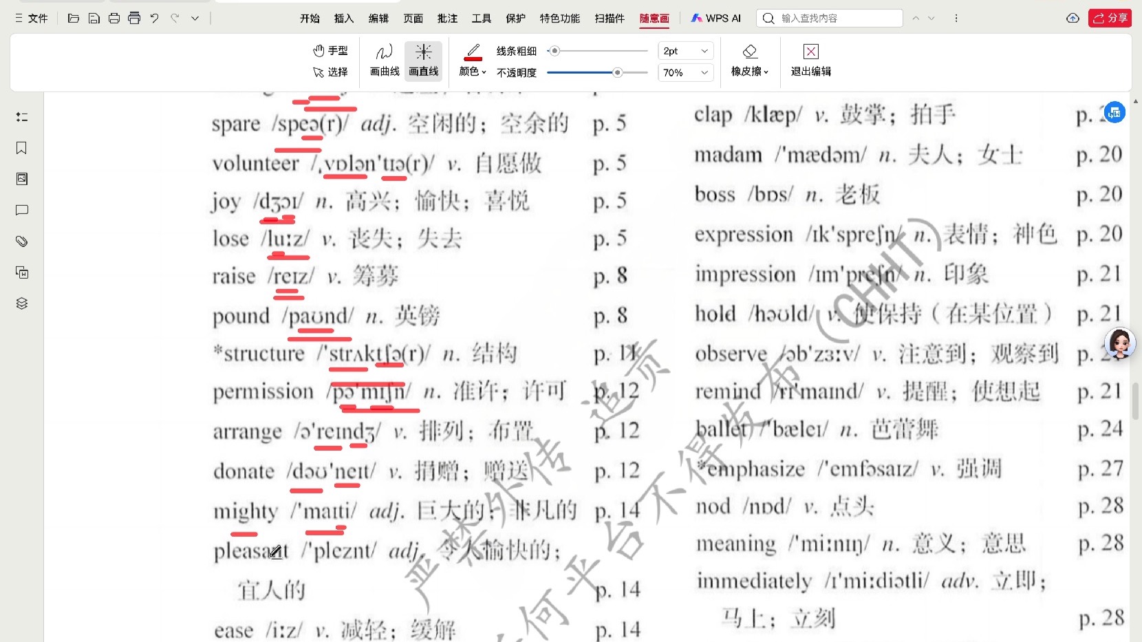1142x642 pixels.
Task: Click the assistant avatar icon
Action: point(1119,343)
